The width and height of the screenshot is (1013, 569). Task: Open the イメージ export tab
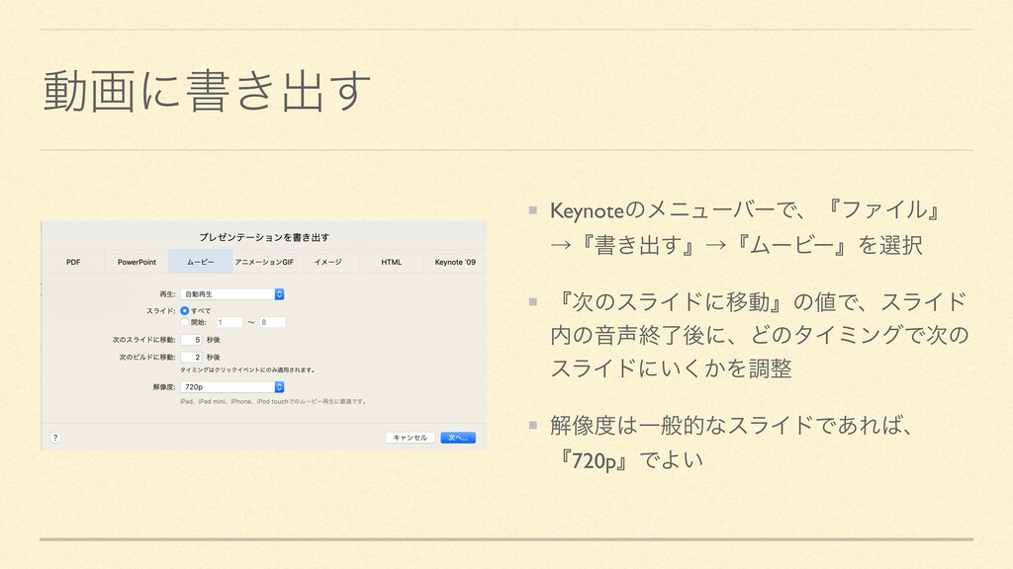(x=327, y=262)
